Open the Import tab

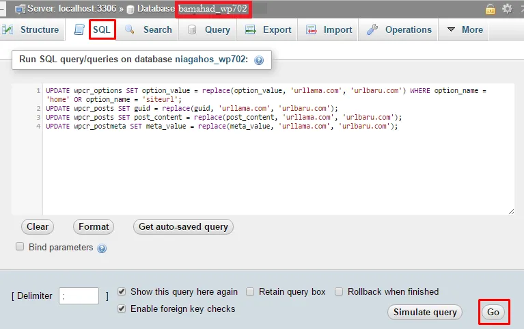pyautogui.click(x=329, y=30)
